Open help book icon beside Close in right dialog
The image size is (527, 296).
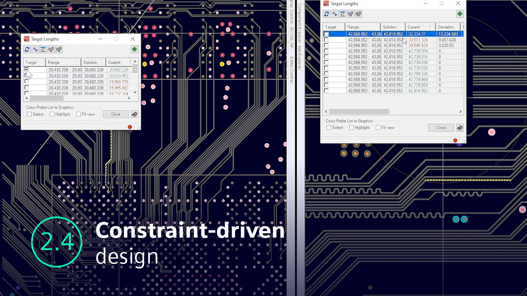tap(460, 128)
